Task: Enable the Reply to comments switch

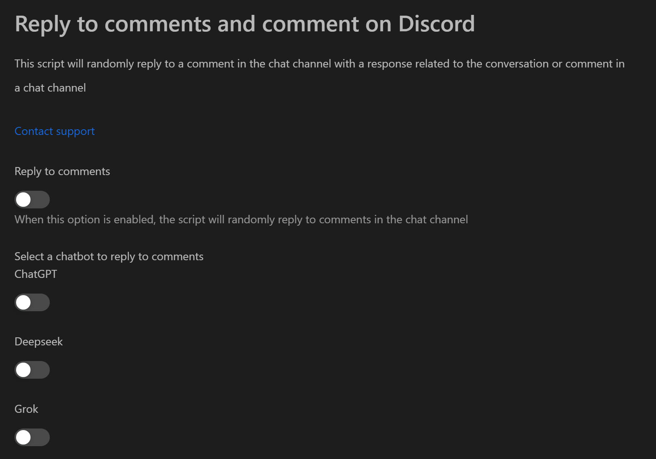Action: [32, 200]
